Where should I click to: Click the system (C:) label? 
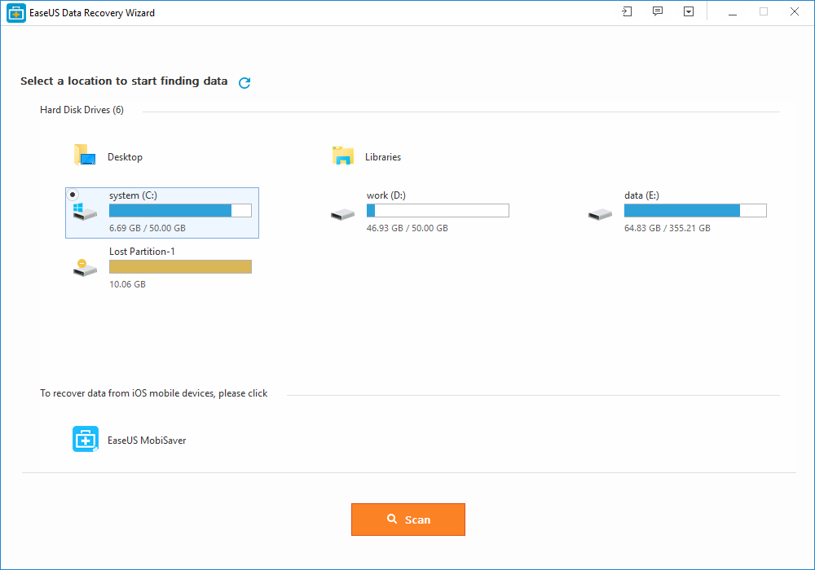click(x=133, y=195)
